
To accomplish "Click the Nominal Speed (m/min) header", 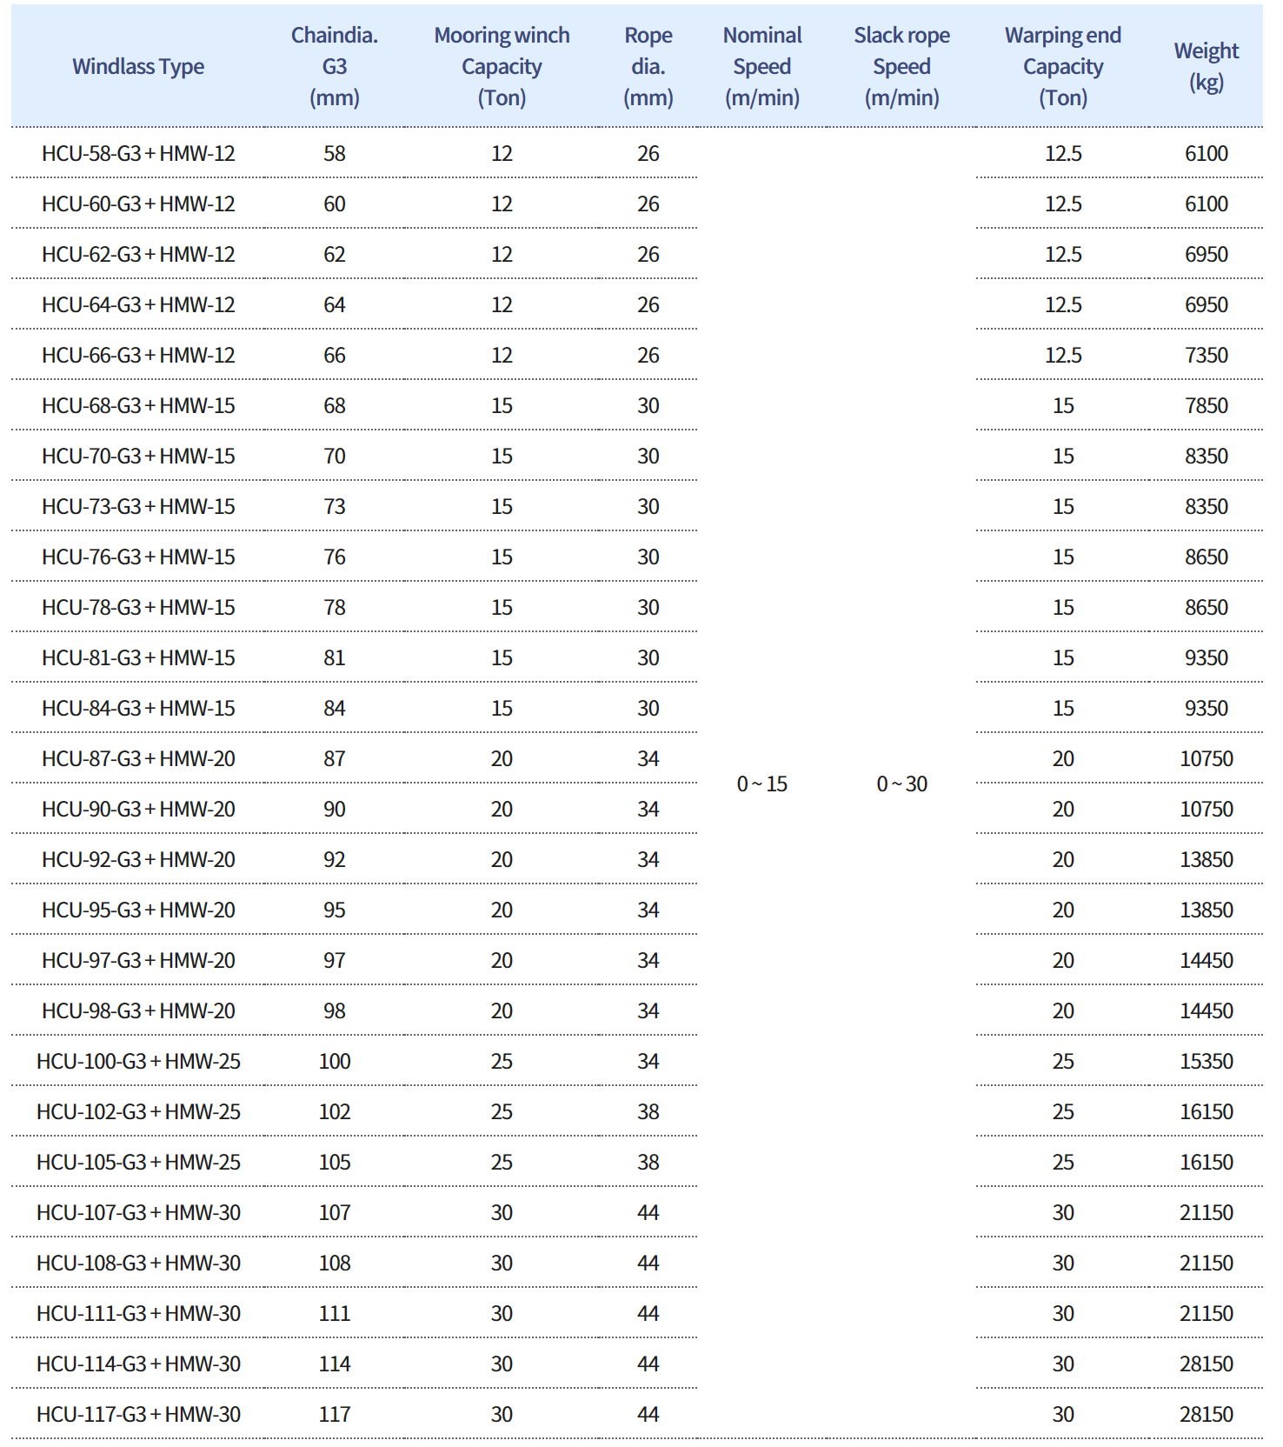I will click(x=762, y=67).
